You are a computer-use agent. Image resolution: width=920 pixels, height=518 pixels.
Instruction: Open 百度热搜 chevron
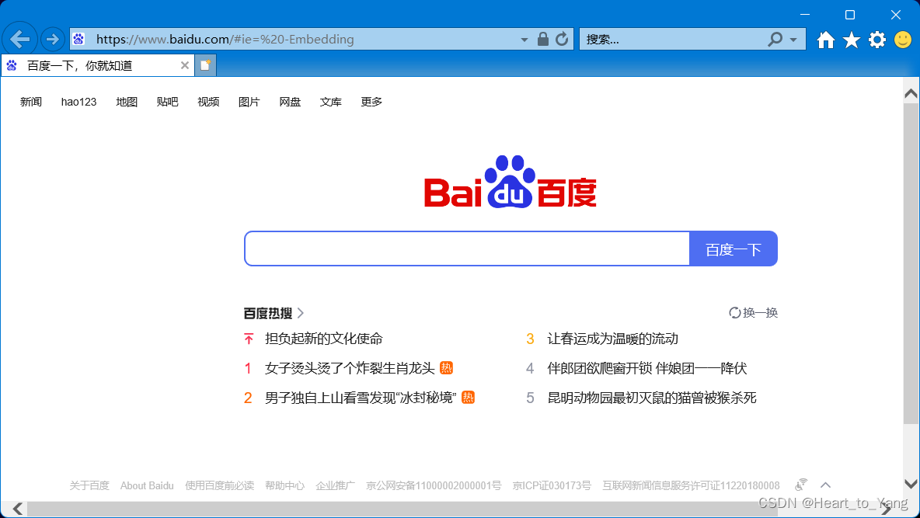(301, 313)
